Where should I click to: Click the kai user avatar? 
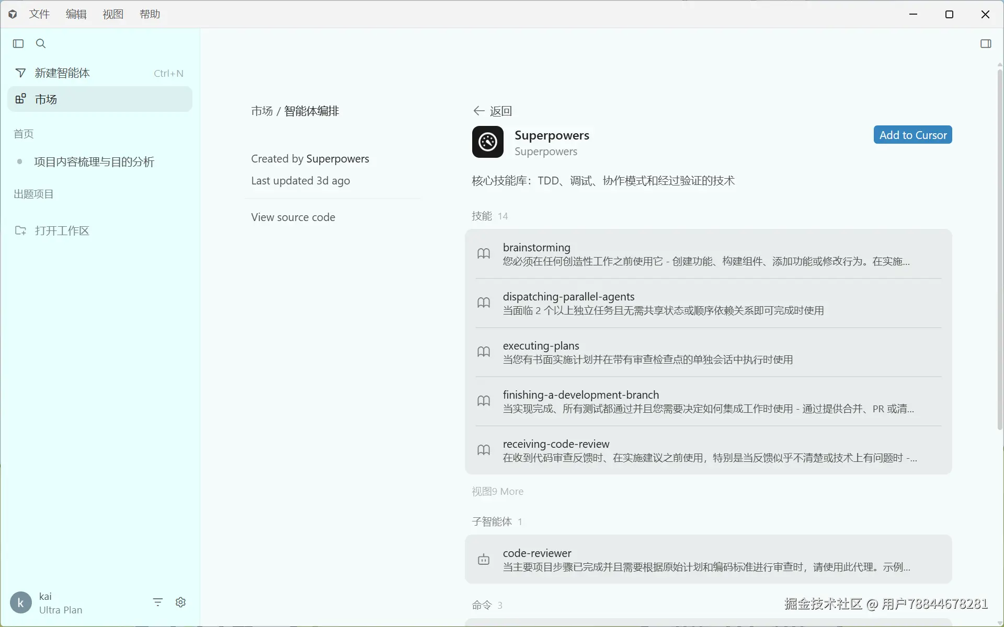pyautogui.click(x=21, y=603)
